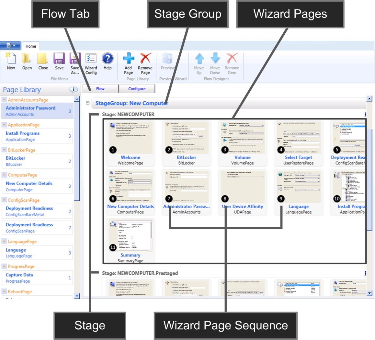Open an existing wizard file
The height and width of the screenshot is (340, 375).
click(x=27, y=62)
